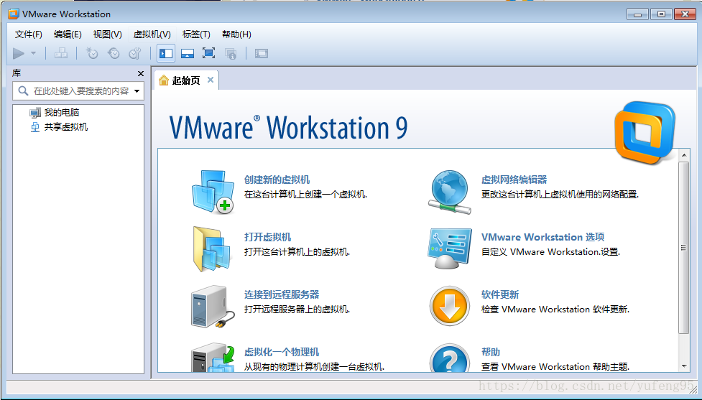This screenshot has width=702, height=400.
Task: Click the VMware Workstation title bar icon
Action: point(14,14)
